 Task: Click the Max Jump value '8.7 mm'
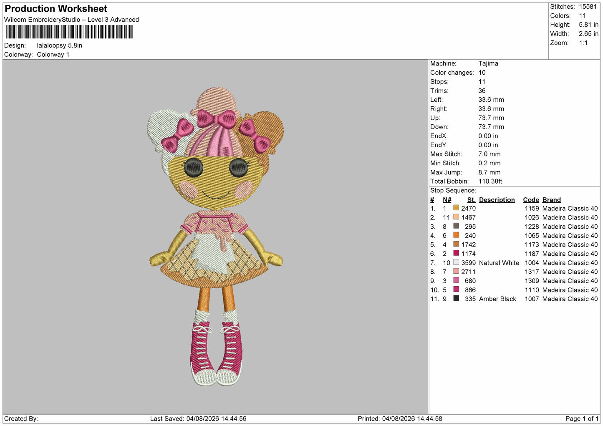point(489,172)
